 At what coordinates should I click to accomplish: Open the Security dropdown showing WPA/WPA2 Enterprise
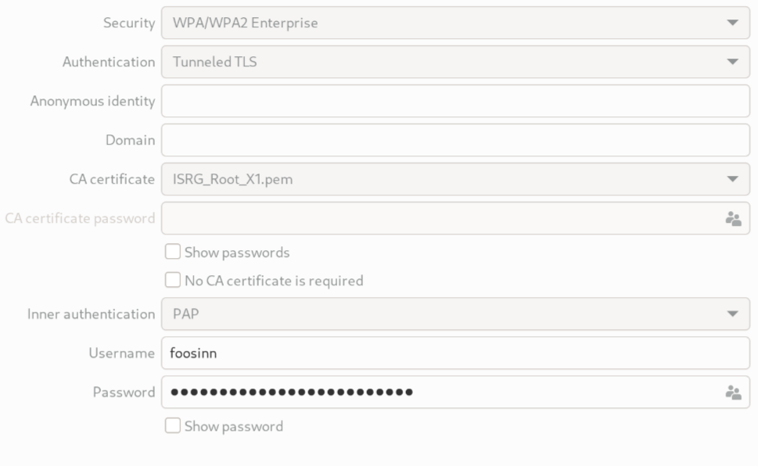[x=455, y=23]
